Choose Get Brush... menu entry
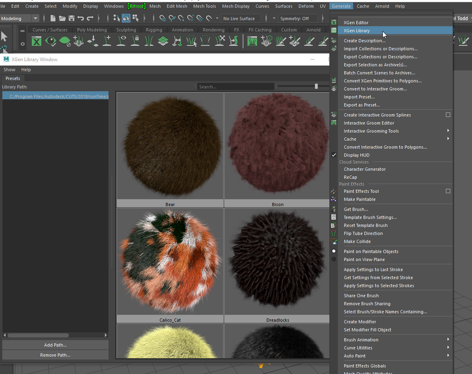Viewport: 472px width, 374px height. pos(395,209)
